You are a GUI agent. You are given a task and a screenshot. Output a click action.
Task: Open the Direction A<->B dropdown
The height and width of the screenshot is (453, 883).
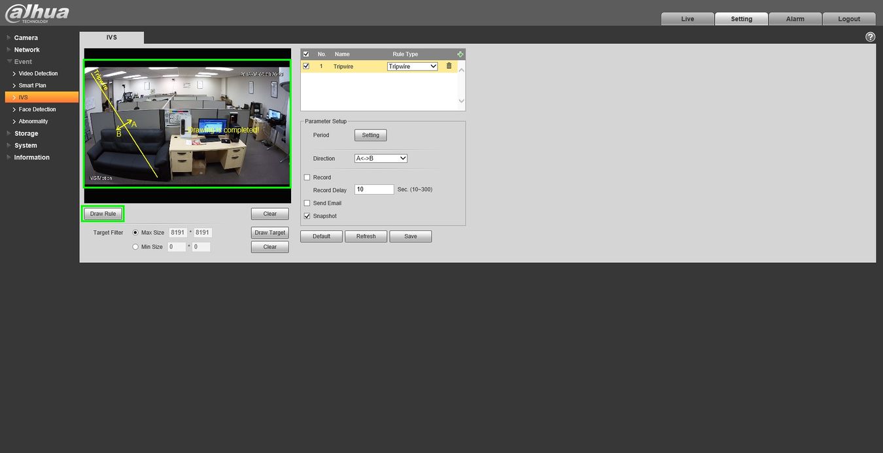click(381, 158)
